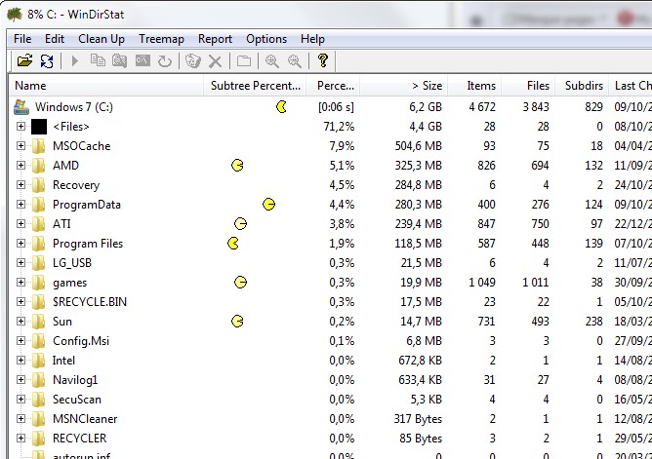Sort by the Name column header
The image size is (652, 459).
pyautogui.click(x=106, y=86)
